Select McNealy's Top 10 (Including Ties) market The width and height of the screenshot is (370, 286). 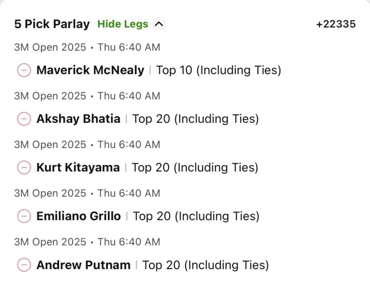218,70
